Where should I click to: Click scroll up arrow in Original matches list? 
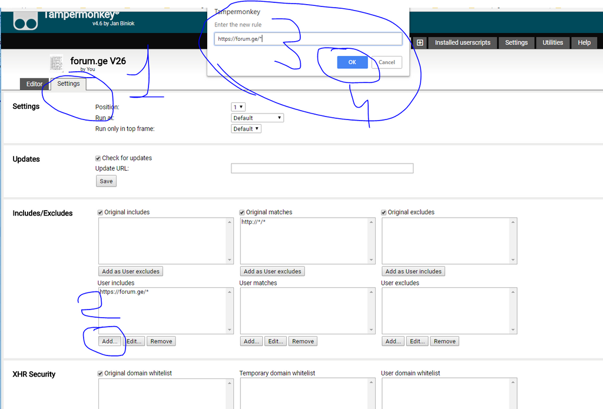point(371,222)
